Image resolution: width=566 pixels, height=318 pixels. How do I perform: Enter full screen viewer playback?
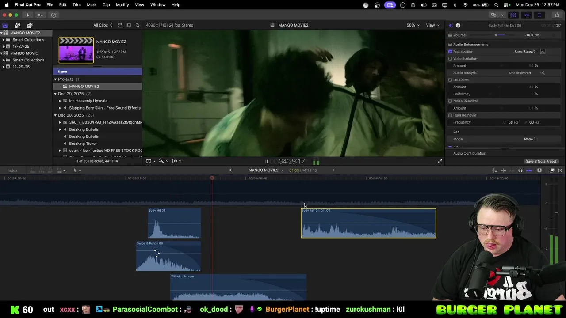(440, 161)
